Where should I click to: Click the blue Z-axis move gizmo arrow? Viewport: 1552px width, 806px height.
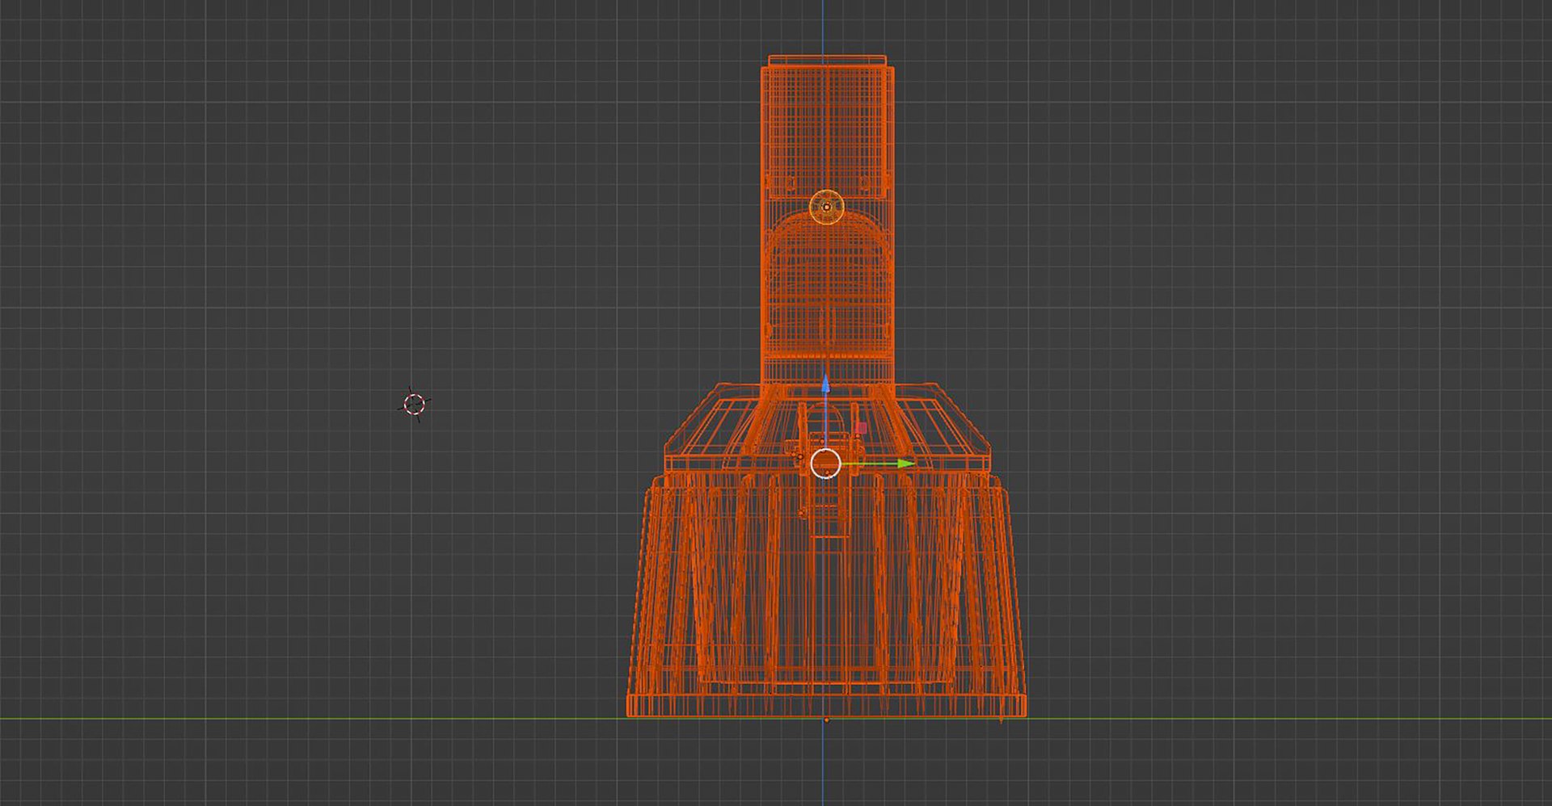(825, 384)
